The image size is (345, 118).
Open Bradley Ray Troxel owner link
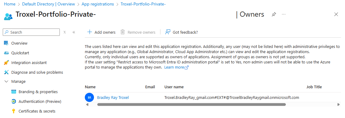pos(113,98)
